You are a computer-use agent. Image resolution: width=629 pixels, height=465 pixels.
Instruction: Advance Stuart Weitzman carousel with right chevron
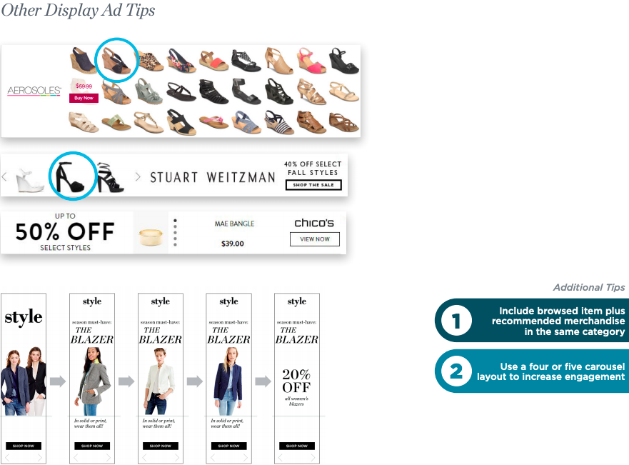click(138, 176)
